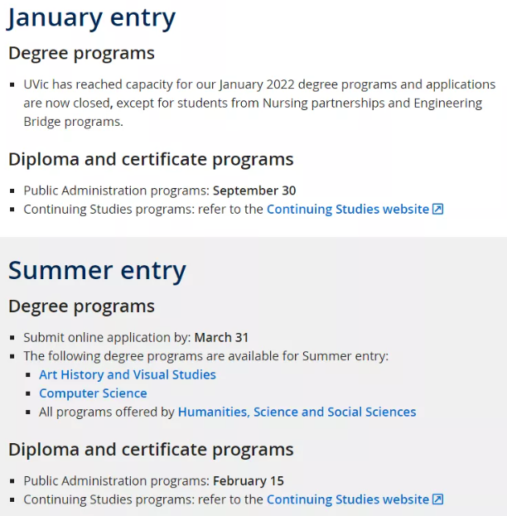Click the UVic has reached capacity paragraph

click(x=259, y=103)
